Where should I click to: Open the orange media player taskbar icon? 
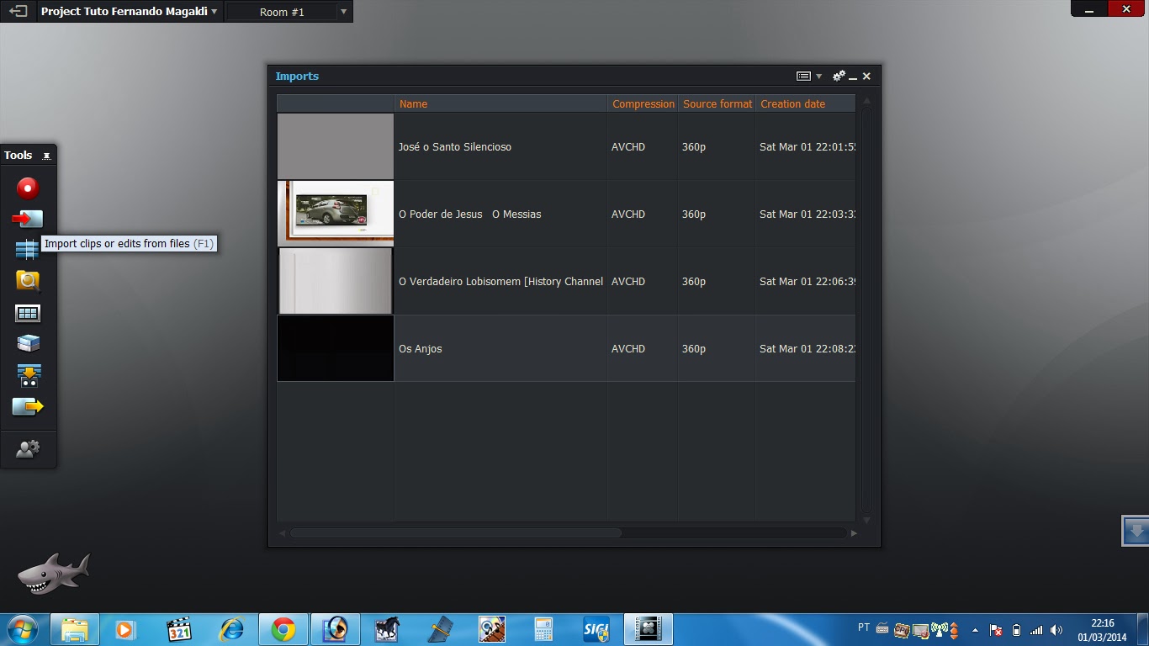(x=127, y=629)
